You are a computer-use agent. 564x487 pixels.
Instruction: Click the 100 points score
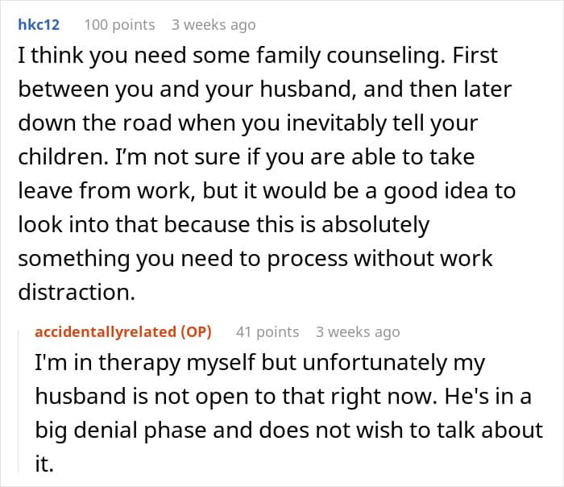pos(119,25)
